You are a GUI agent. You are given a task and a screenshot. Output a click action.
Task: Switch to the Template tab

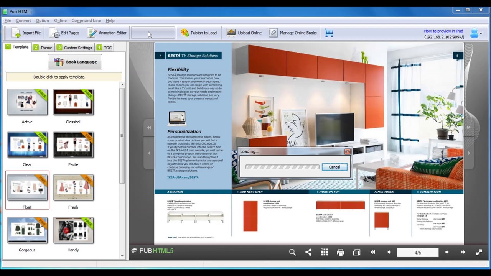(17, 47)
